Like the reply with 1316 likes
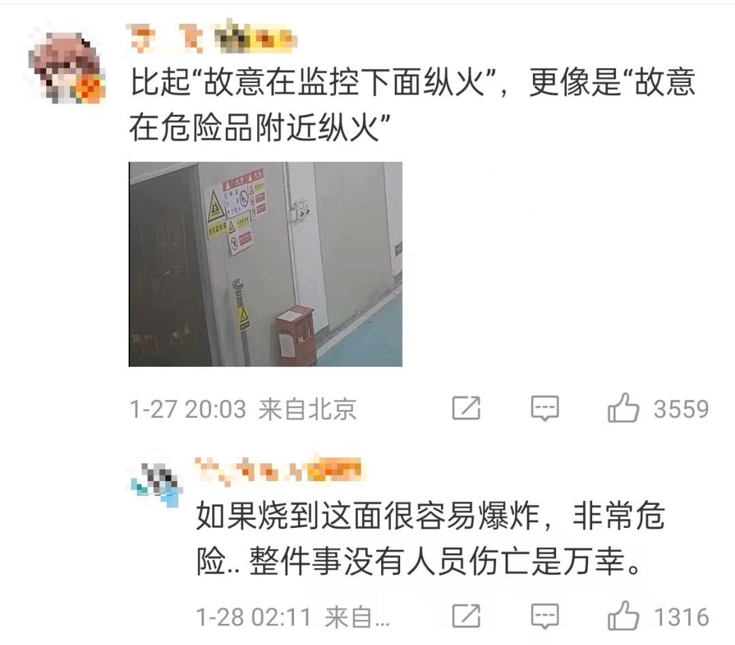Viewport: 735px width, 645px height. tap(623, 616)
